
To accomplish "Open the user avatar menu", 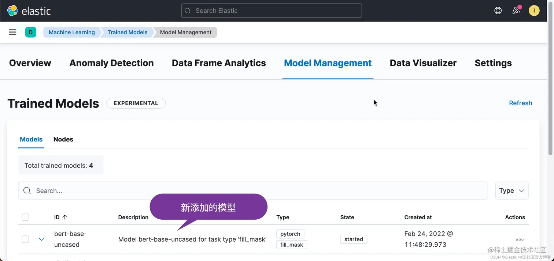I will 534,11.
